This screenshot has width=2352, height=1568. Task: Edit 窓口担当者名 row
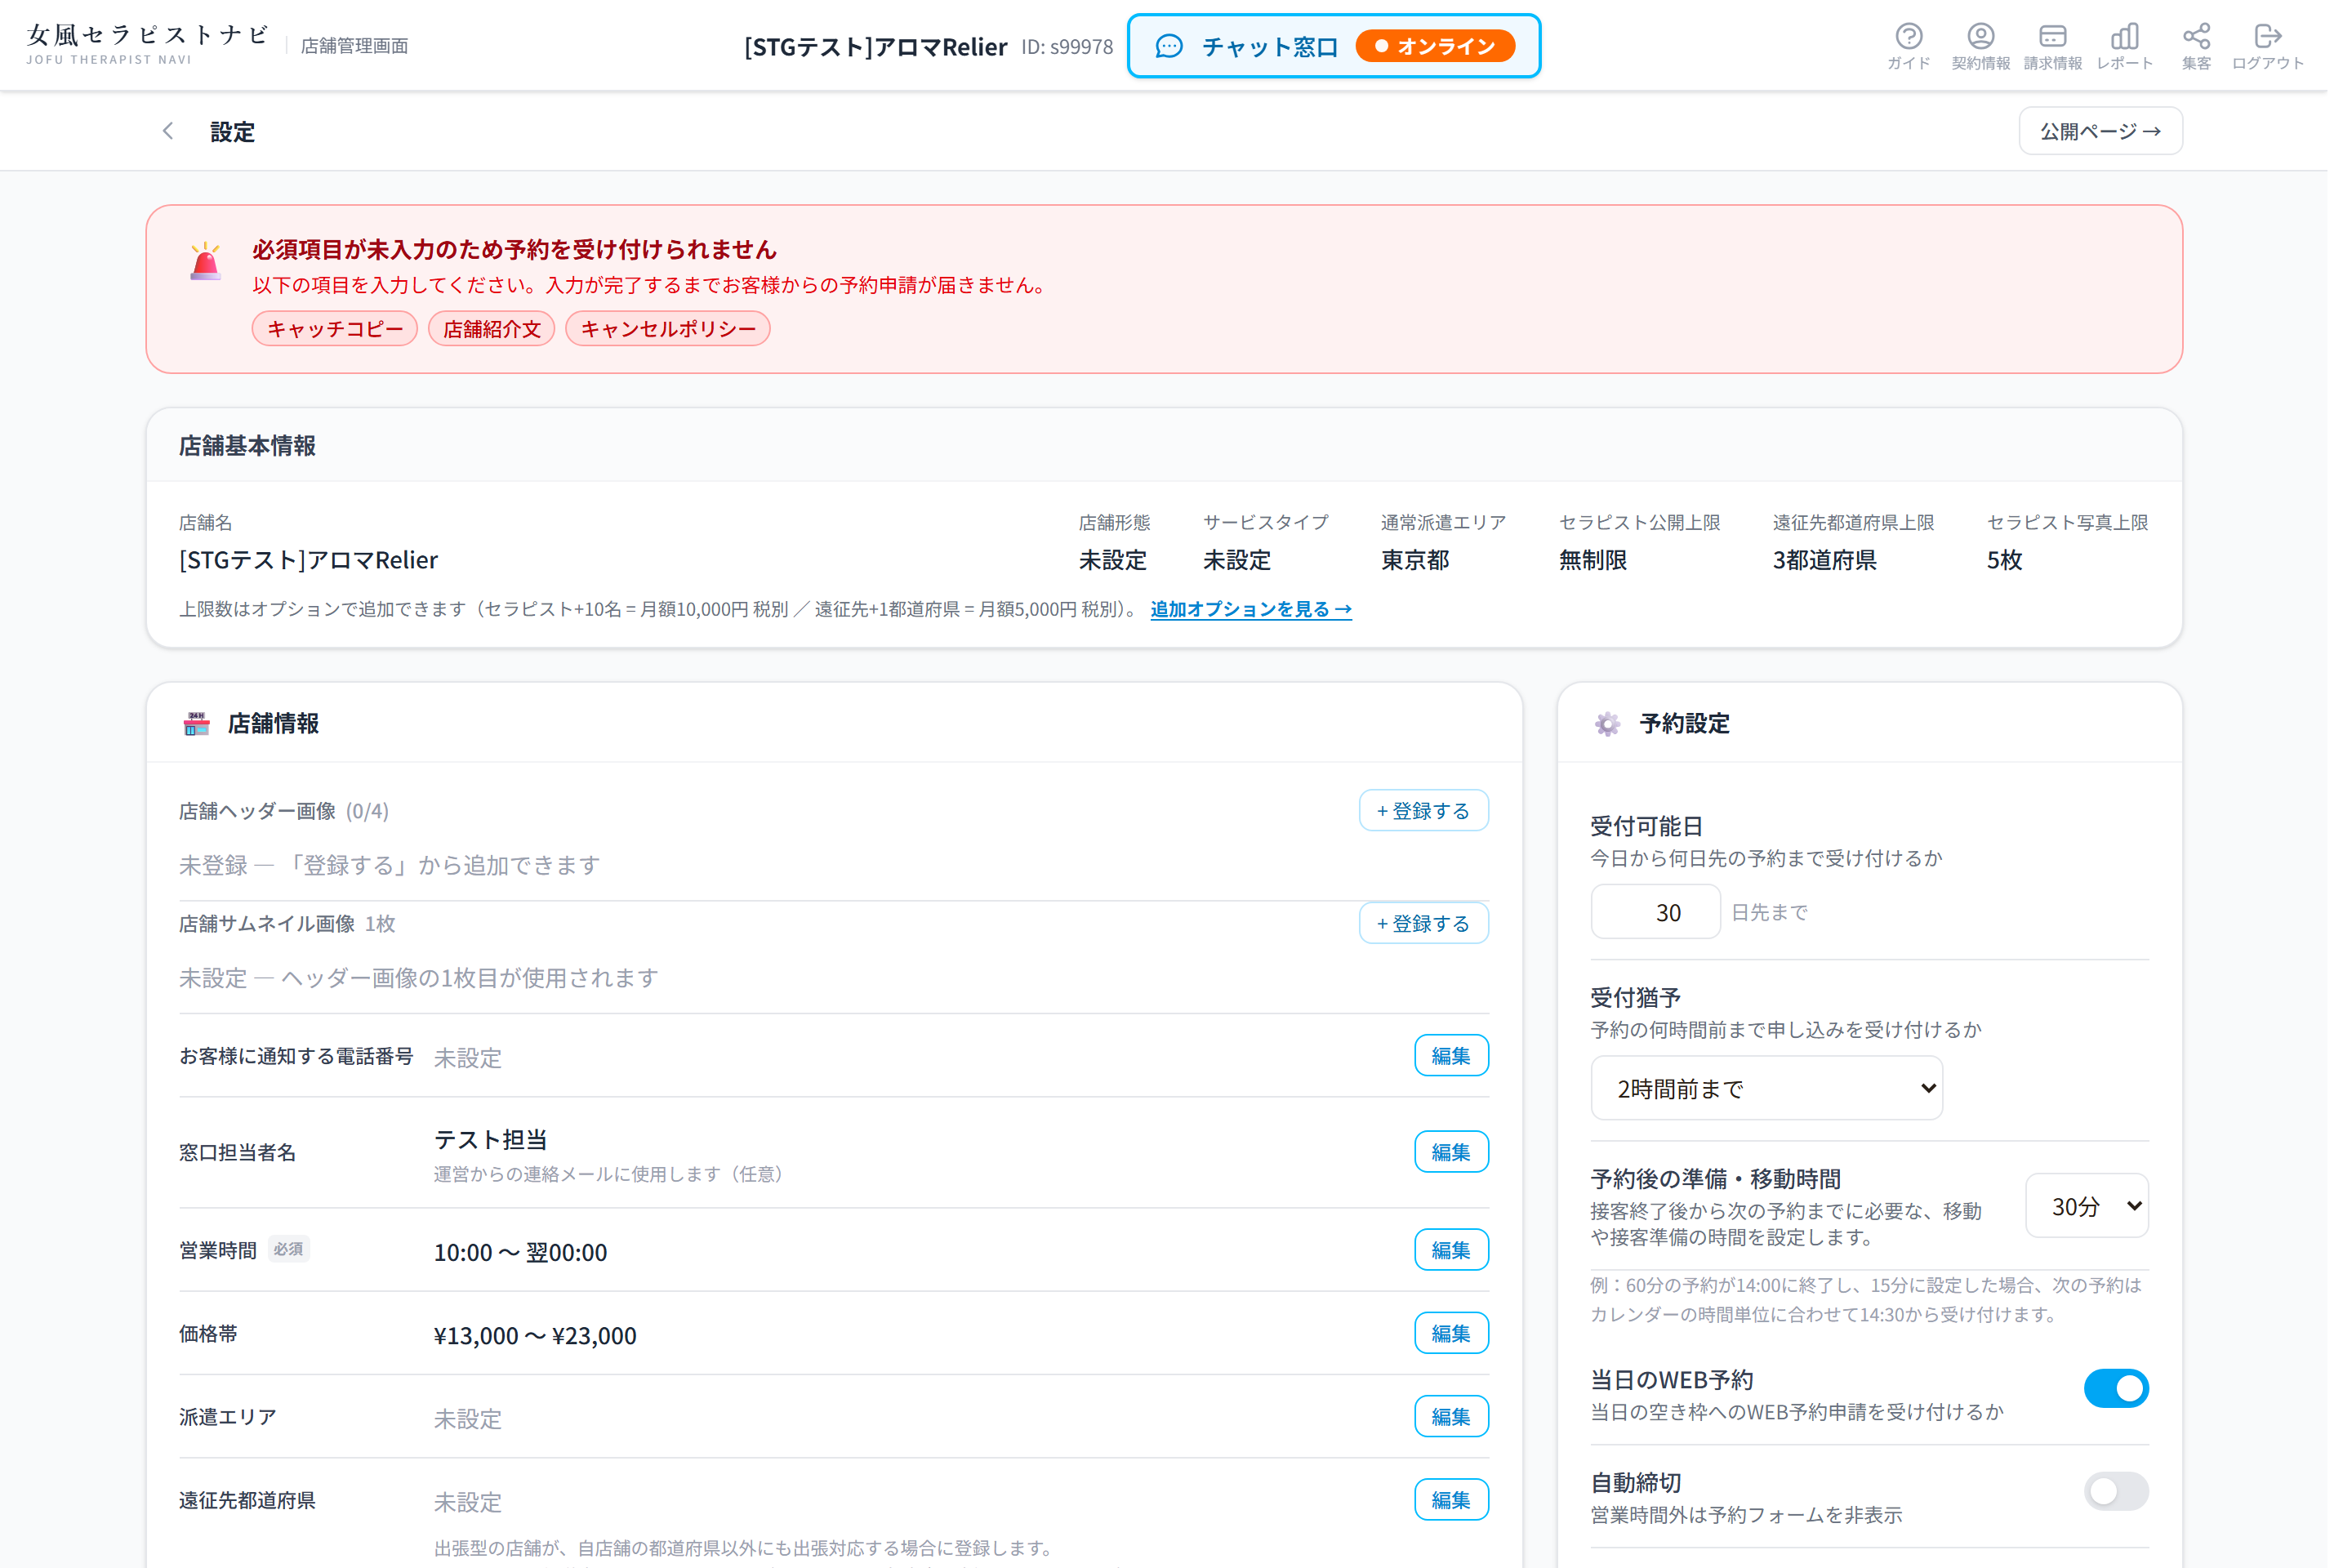click(1466, 1164)
